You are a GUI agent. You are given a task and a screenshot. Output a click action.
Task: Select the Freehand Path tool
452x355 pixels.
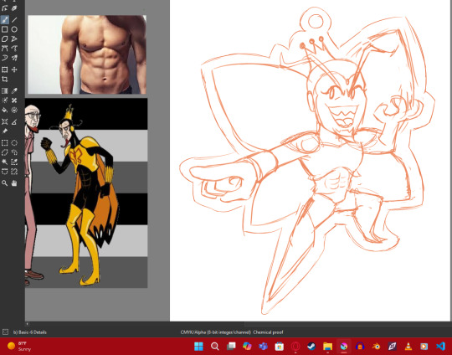[14, 49]
